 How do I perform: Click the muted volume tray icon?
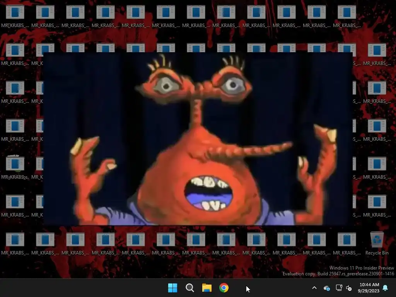click(x=349, y=288)
